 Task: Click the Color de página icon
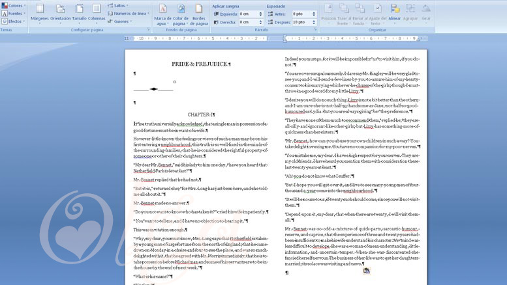[x=181, y=9]
